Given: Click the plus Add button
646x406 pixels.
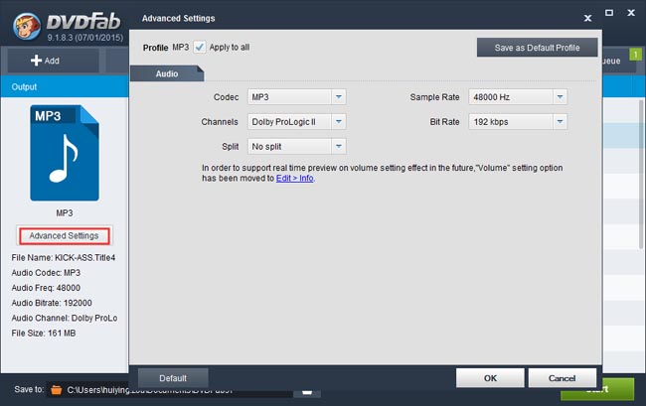Looking at the screenshot, I should point(44,61).
